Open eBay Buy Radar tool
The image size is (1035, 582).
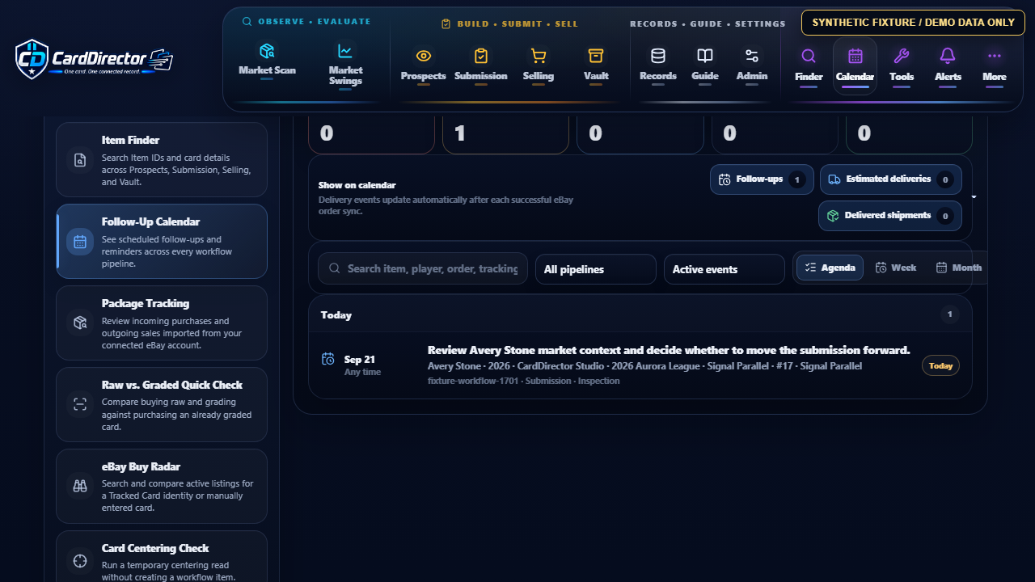162,486
